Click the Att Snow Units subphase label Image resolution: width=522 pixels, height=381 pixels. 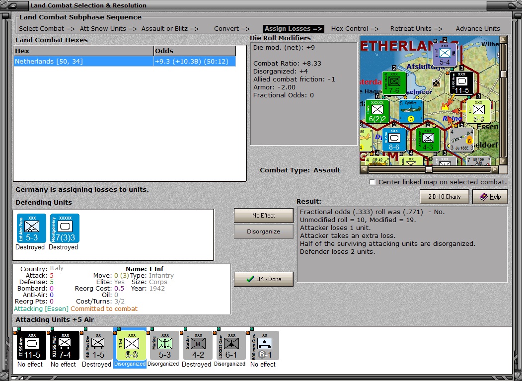click(108, 29)
